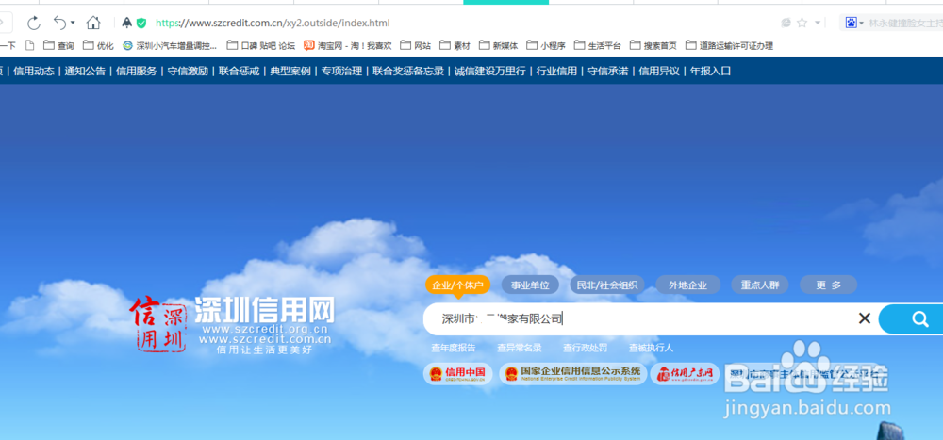The image size is (943, 440).
Task: Click the 查行政处罚 quick link
Action: coord(586,348)
